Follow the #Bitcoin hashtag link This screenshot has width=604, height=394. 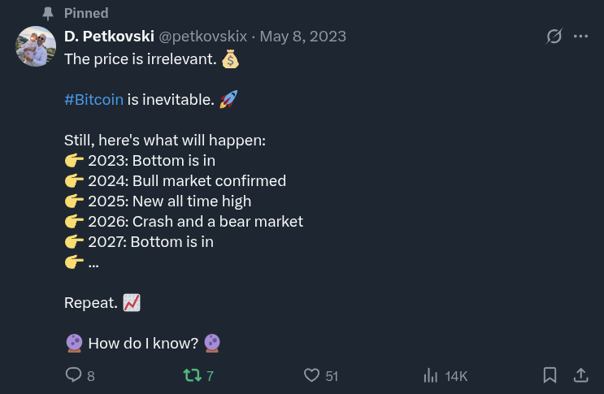coord(93,99)
